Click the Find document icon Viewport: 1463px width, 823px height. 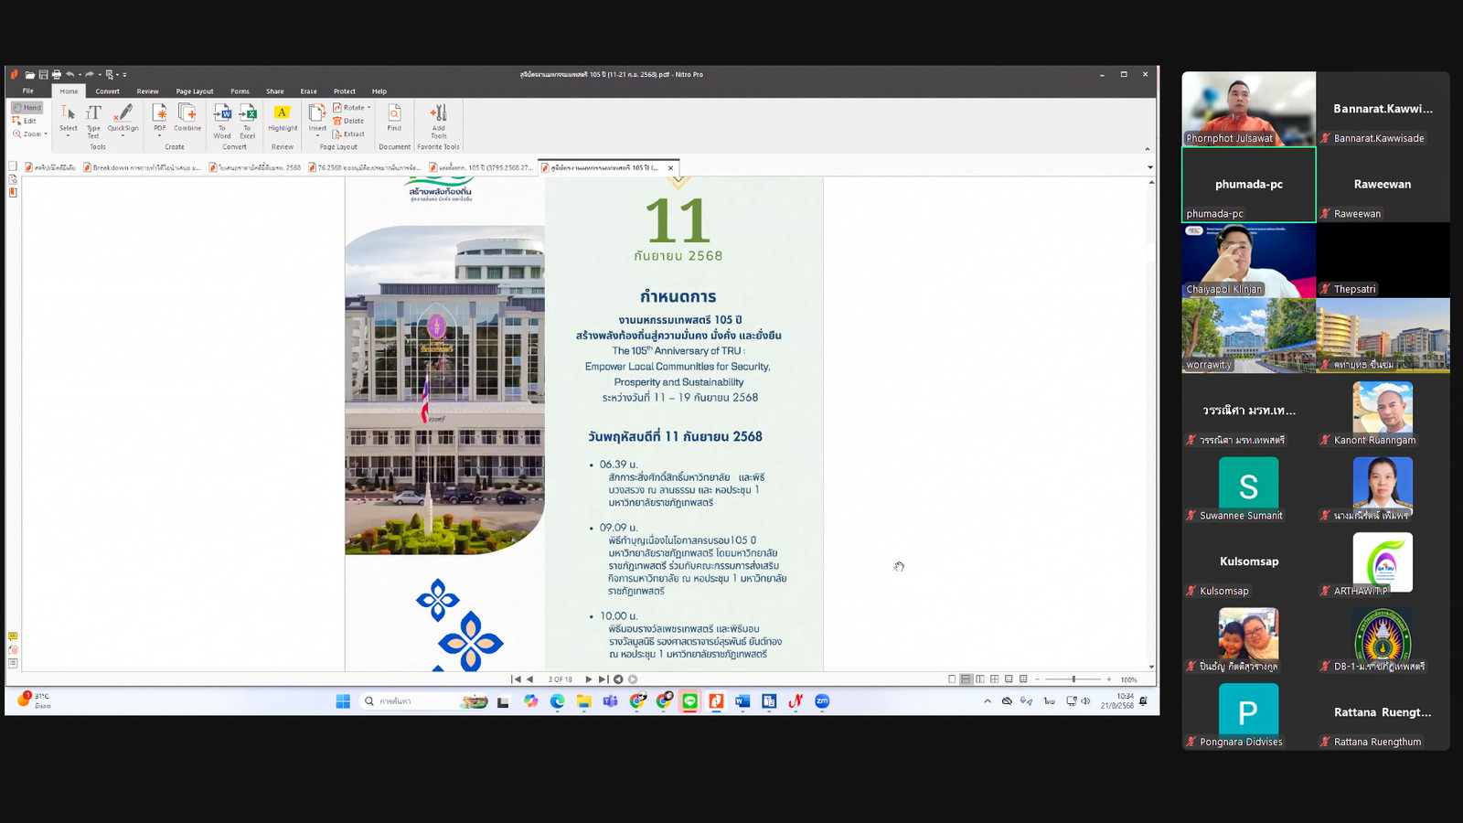point(394,118)
